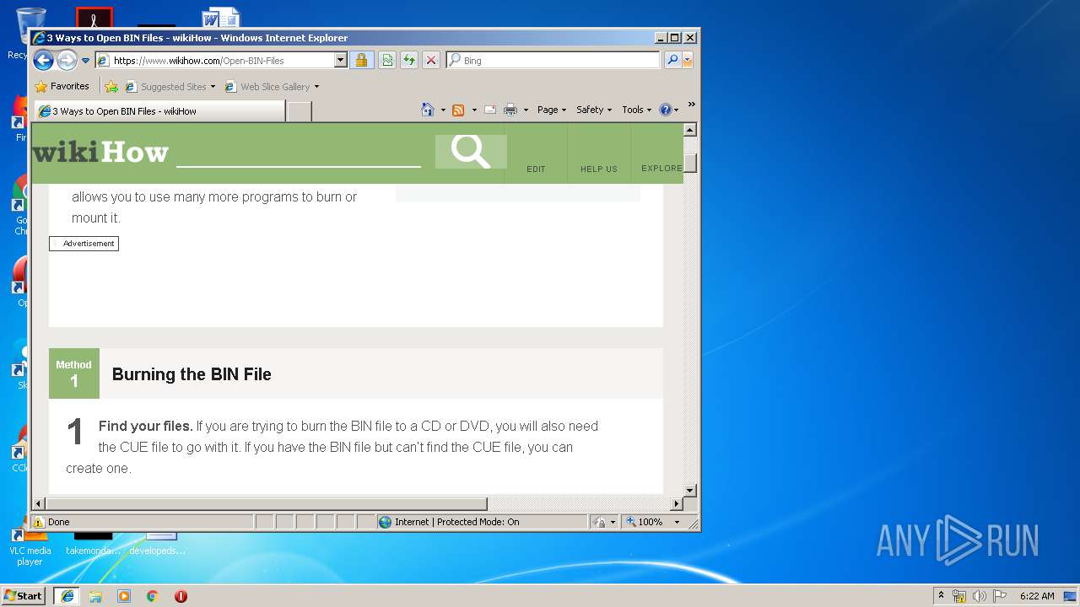Image resolution: width=1080 pixels, height=607 pixels.
Task: Click the 'Burning the BIN File' heading
Action: pyautogui.click(x=192, y=374)
